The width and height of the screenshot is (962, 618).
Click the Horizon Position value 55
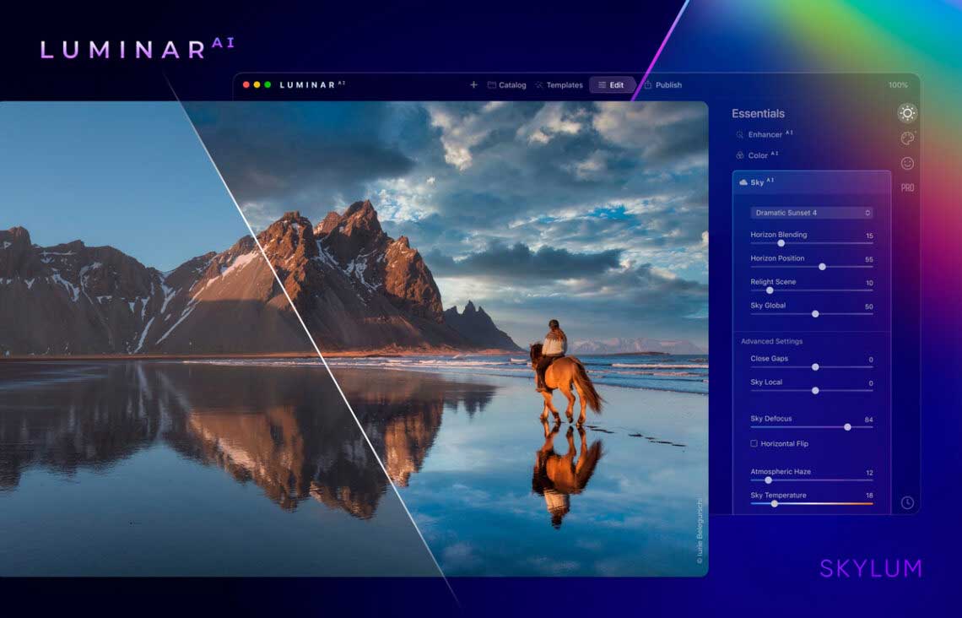tap(868, 259)
